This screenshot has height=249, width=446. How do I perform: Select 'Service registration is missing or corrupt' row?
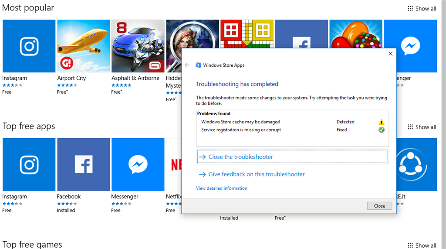(x=292, y=130)
